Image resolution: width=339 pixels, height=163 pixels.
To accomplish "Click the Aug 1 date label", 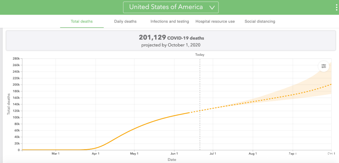I will 253,154.
